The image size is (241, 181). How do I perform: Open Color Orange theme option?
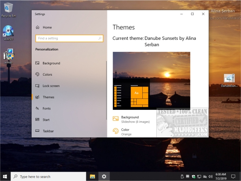pos(122,132)
